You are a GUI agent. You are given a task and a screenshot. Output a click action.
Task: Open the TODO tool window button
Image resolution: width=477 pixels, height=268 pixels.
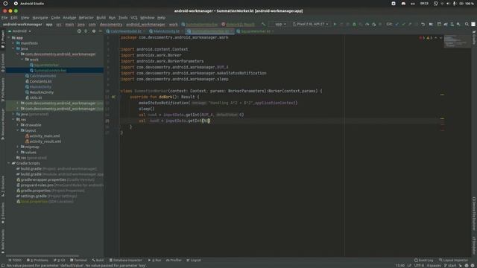pos(15,260)
